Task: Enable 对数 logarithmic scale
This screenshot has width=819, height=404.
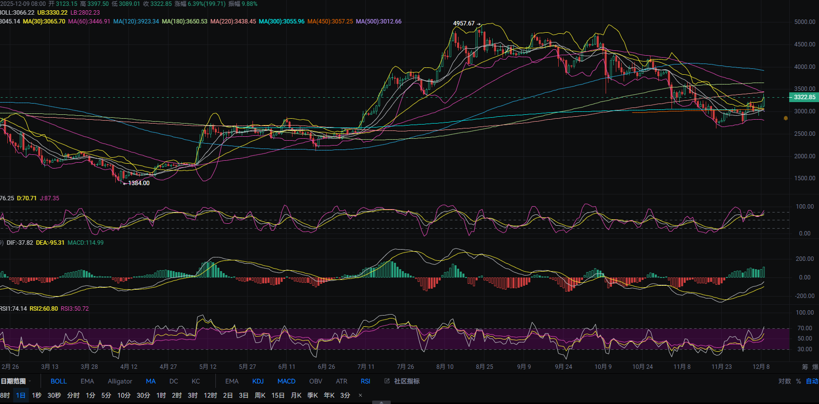Action: [x=784, y=381]
